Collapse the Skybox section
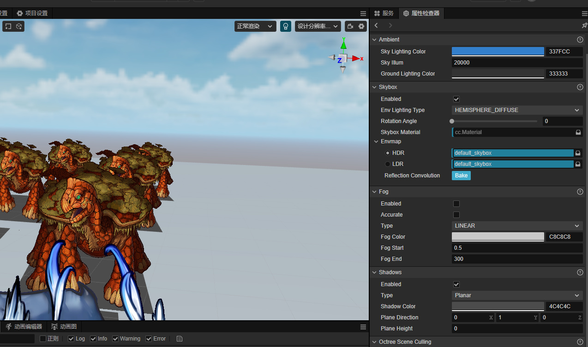Screen dimensions: 588x347 374,87
